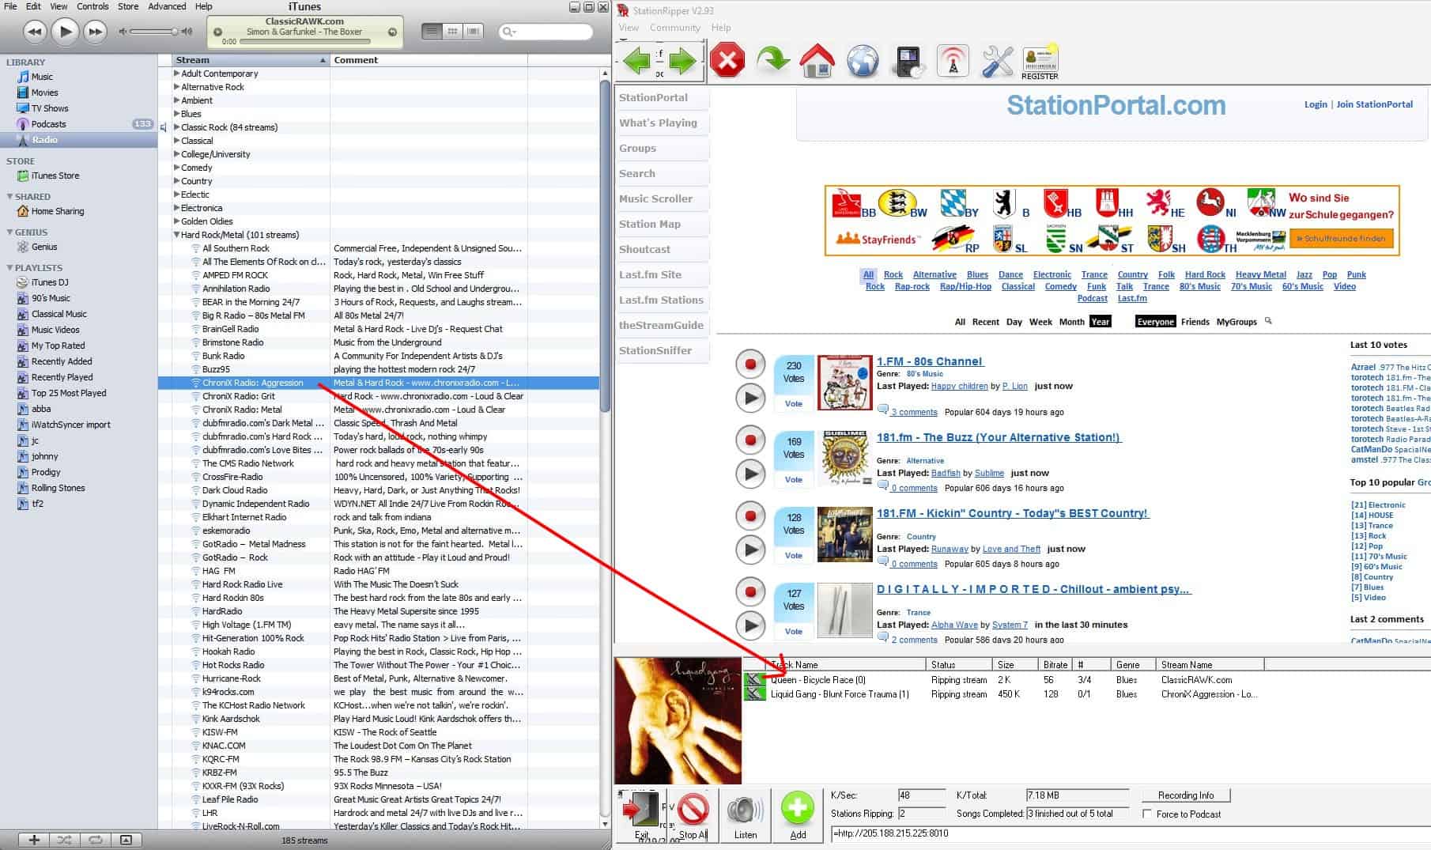
Task: Click the Stop All prohibition icon
Action: tap(693, 814)
